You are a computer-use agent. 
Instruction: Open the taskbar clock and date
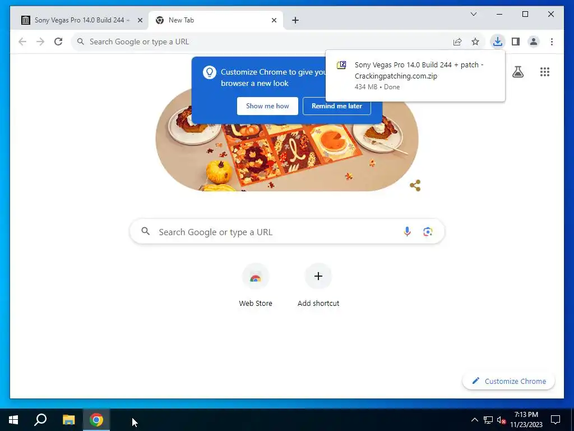click(x=526, y=420)
